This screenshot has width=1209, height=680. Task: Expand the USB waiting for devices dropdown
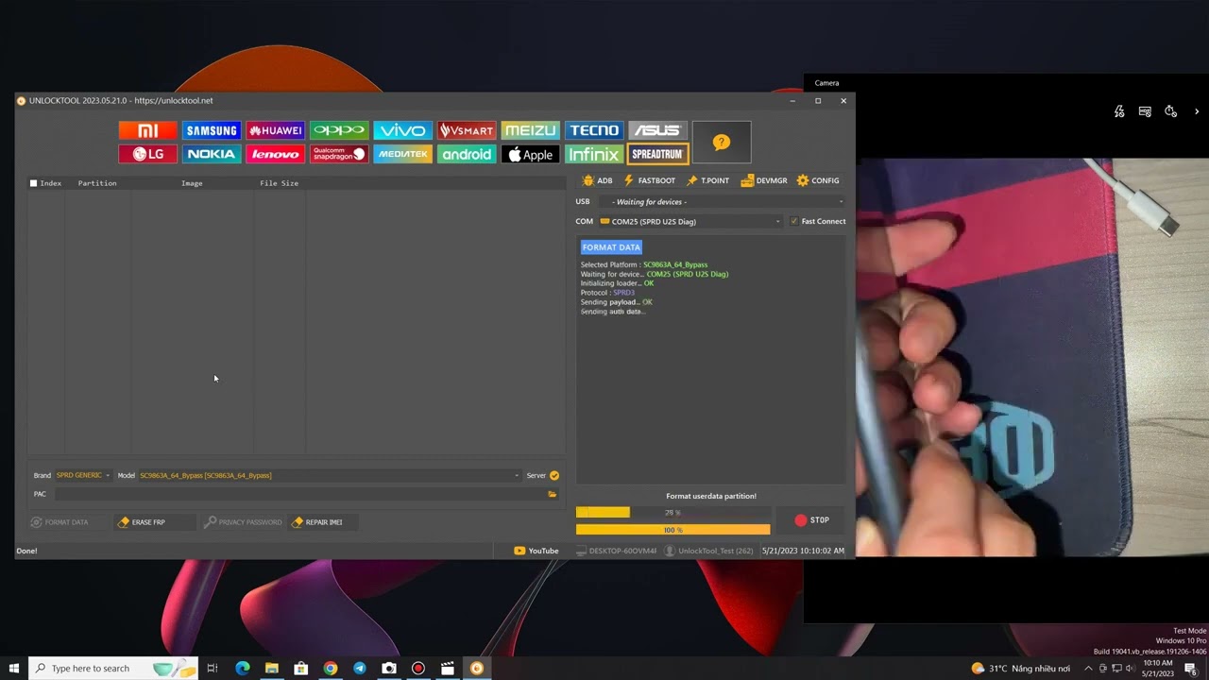coord(722,201)
